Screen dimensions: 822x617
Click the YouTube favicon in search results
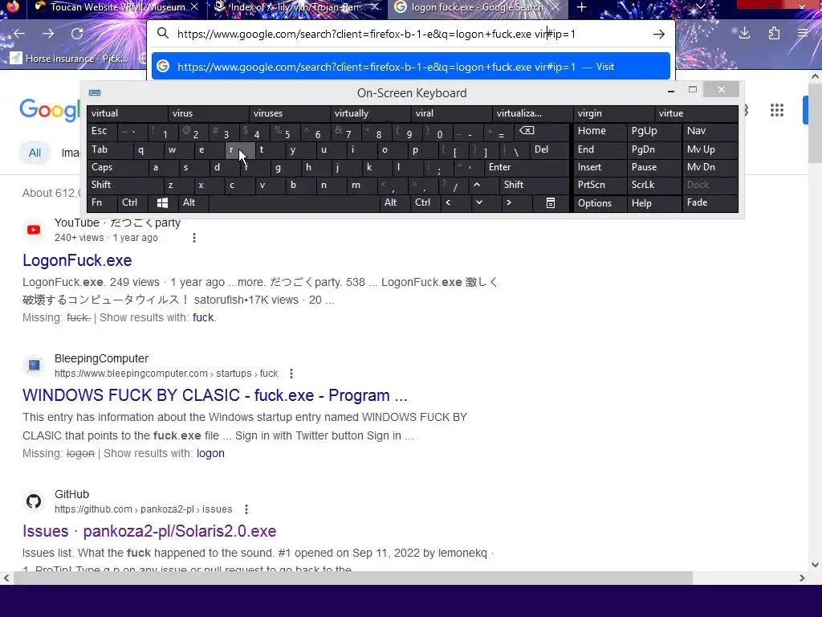click(x=34, y=229)
